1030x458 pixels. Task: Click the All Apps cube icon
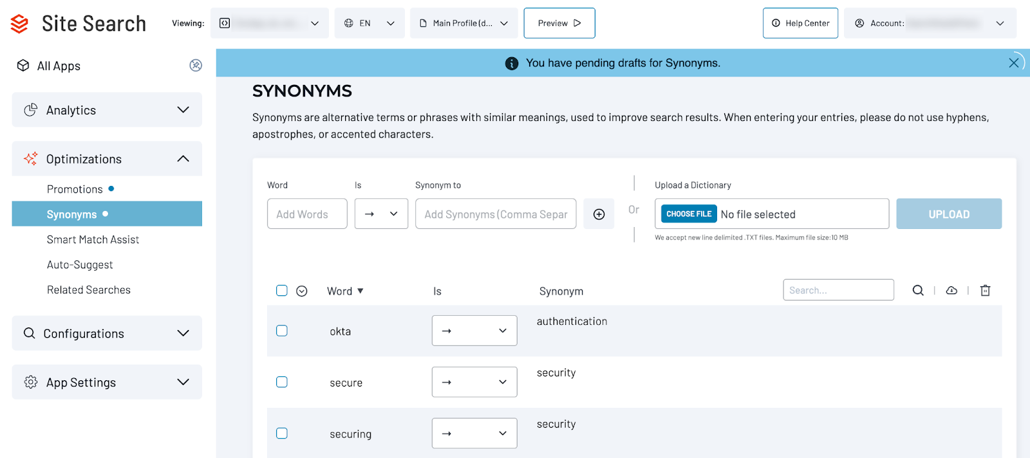click(x=23, y=66)
